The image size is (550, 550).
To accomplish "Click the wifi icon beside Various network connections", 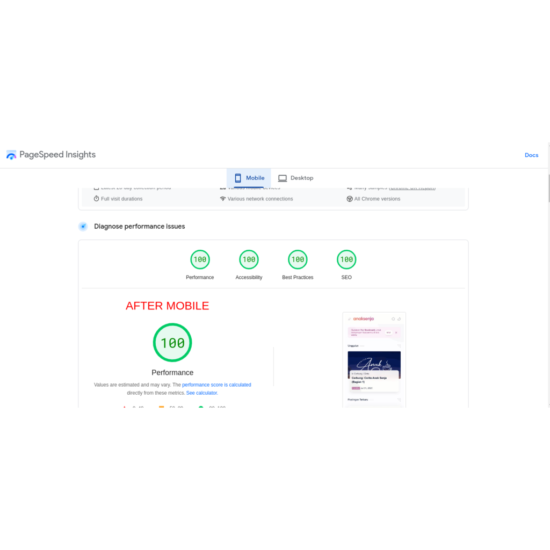I will coord(223,199).
